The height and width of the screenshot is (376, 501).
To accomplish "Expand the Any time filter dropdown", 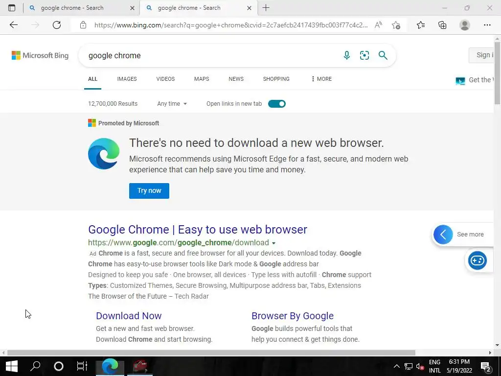I will click(172, 104).
